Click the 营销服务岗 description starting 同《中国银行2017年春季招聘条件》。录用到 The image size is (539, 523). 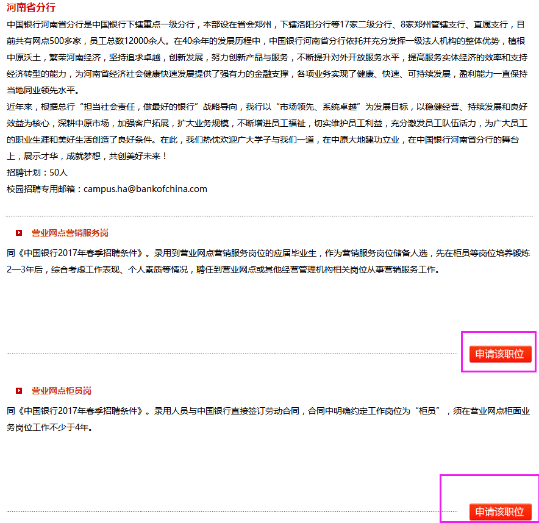pos(268,261)
